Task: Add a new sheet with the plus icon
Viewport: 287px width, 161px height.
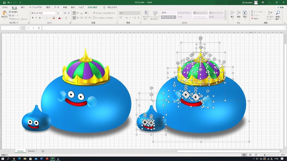Action: pos(43,151)
